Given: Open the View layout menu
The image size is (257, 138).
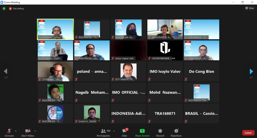Looking at the screenshot, I should [250, 8].
